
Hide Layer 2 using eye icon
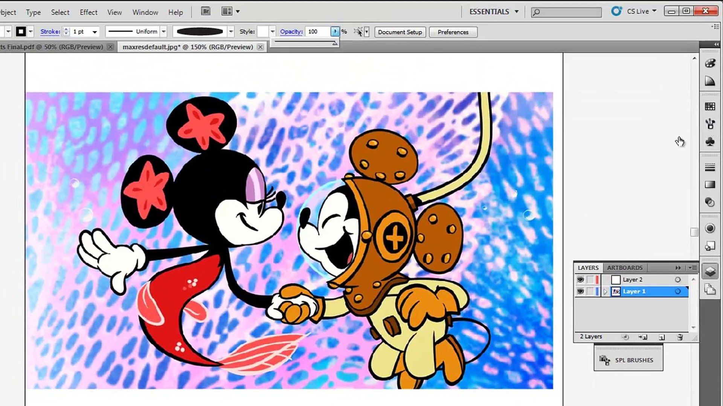(580, 280)
